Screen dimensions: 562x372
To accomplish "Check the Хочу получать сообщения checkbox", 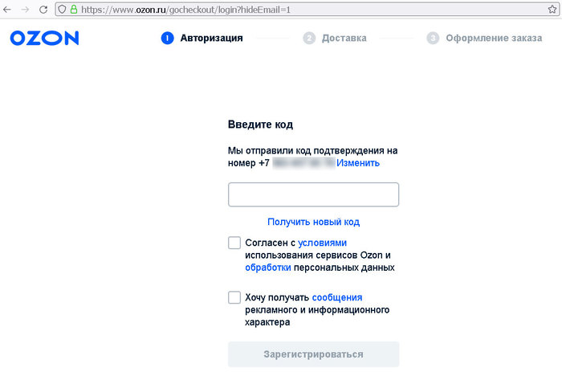I will coord(234,297).
